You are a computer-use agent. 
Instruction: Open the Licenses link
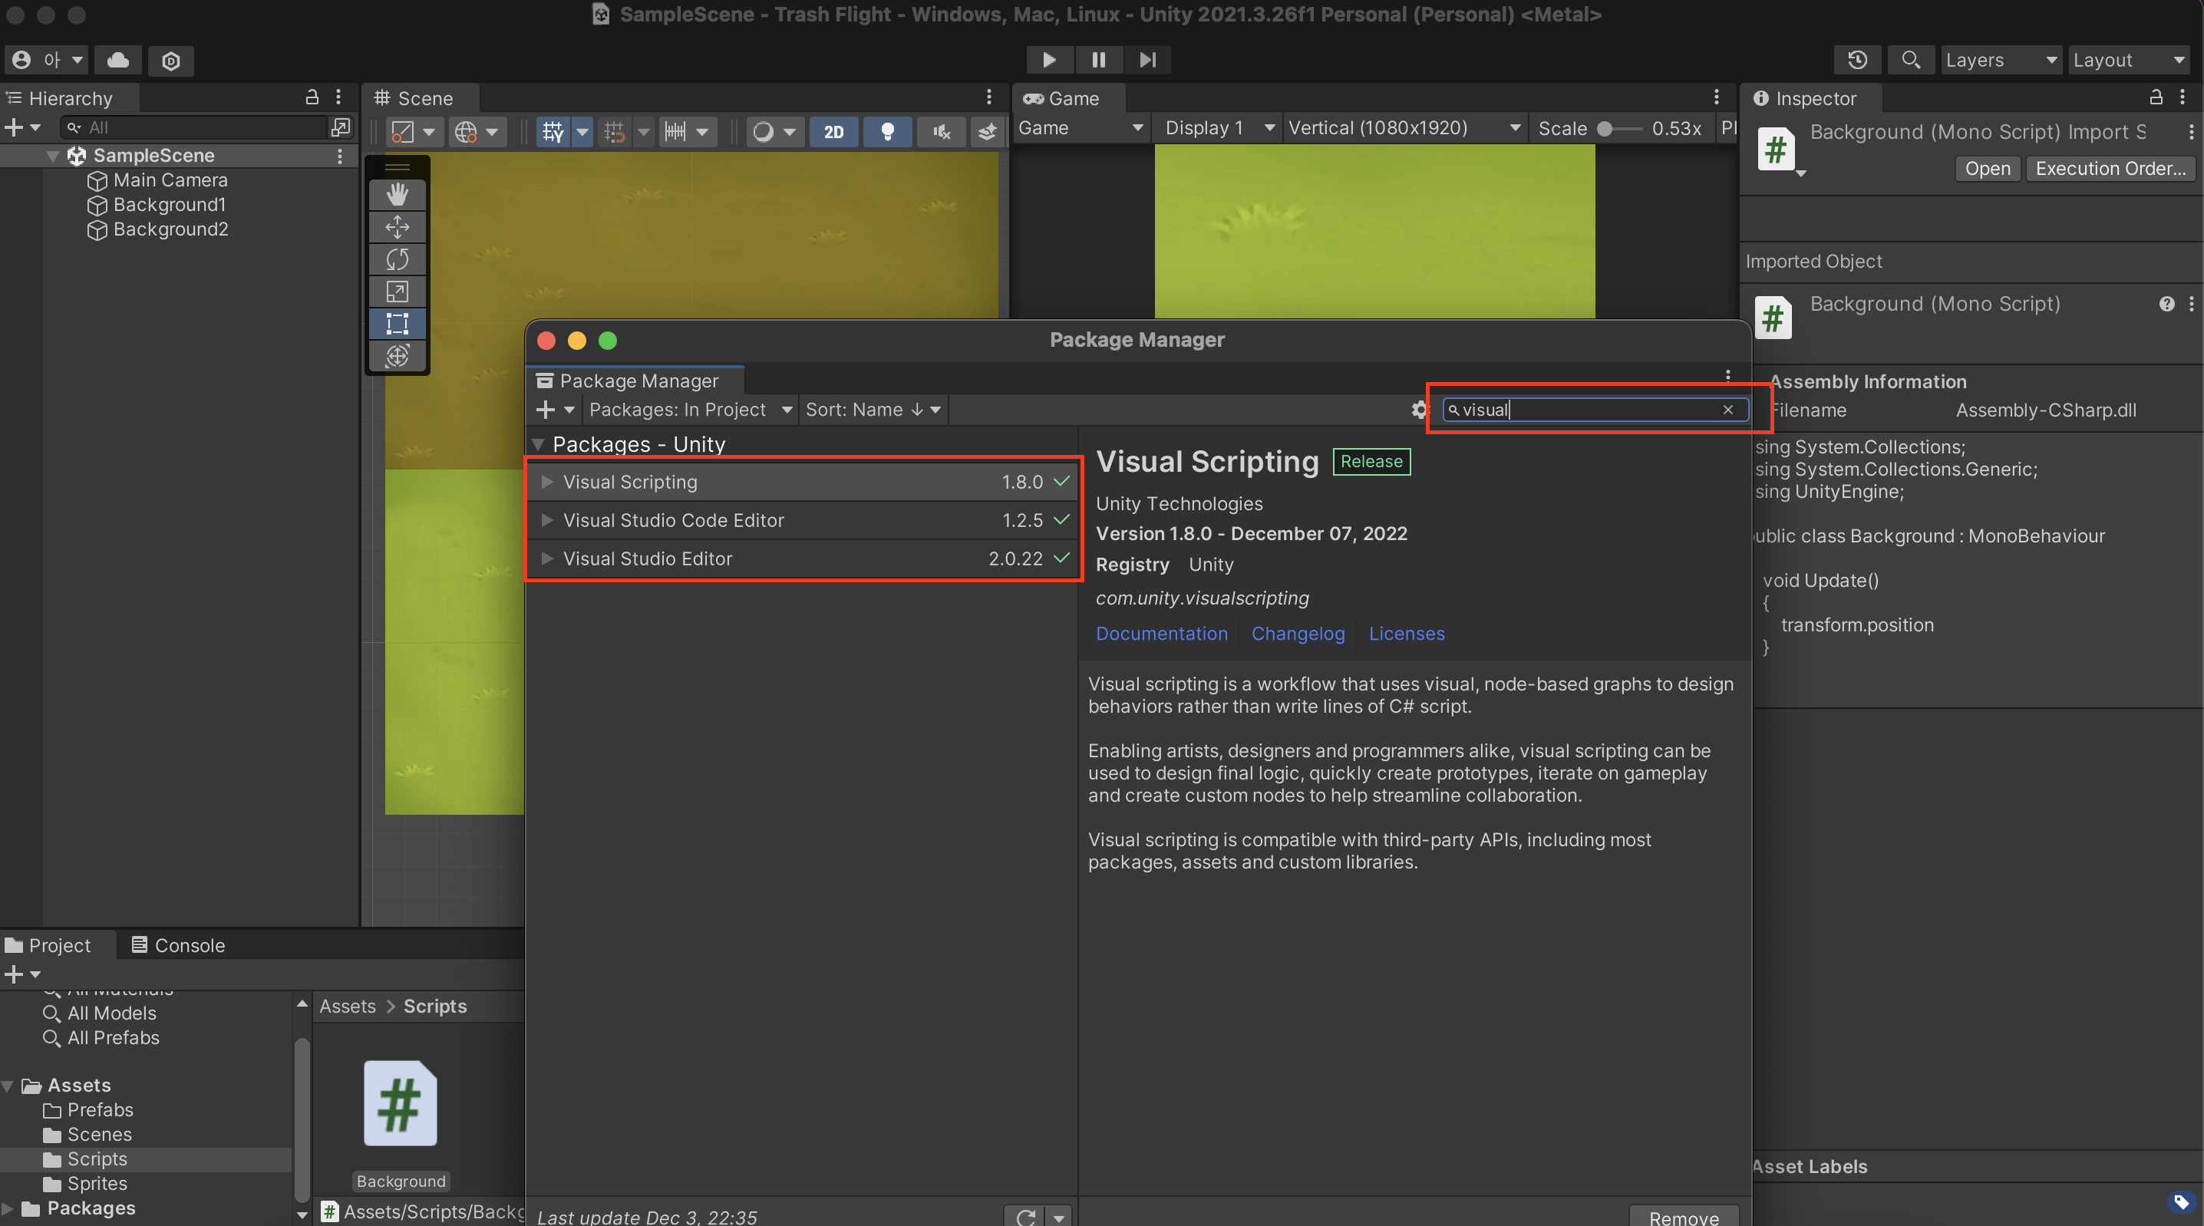point(1406,634)
